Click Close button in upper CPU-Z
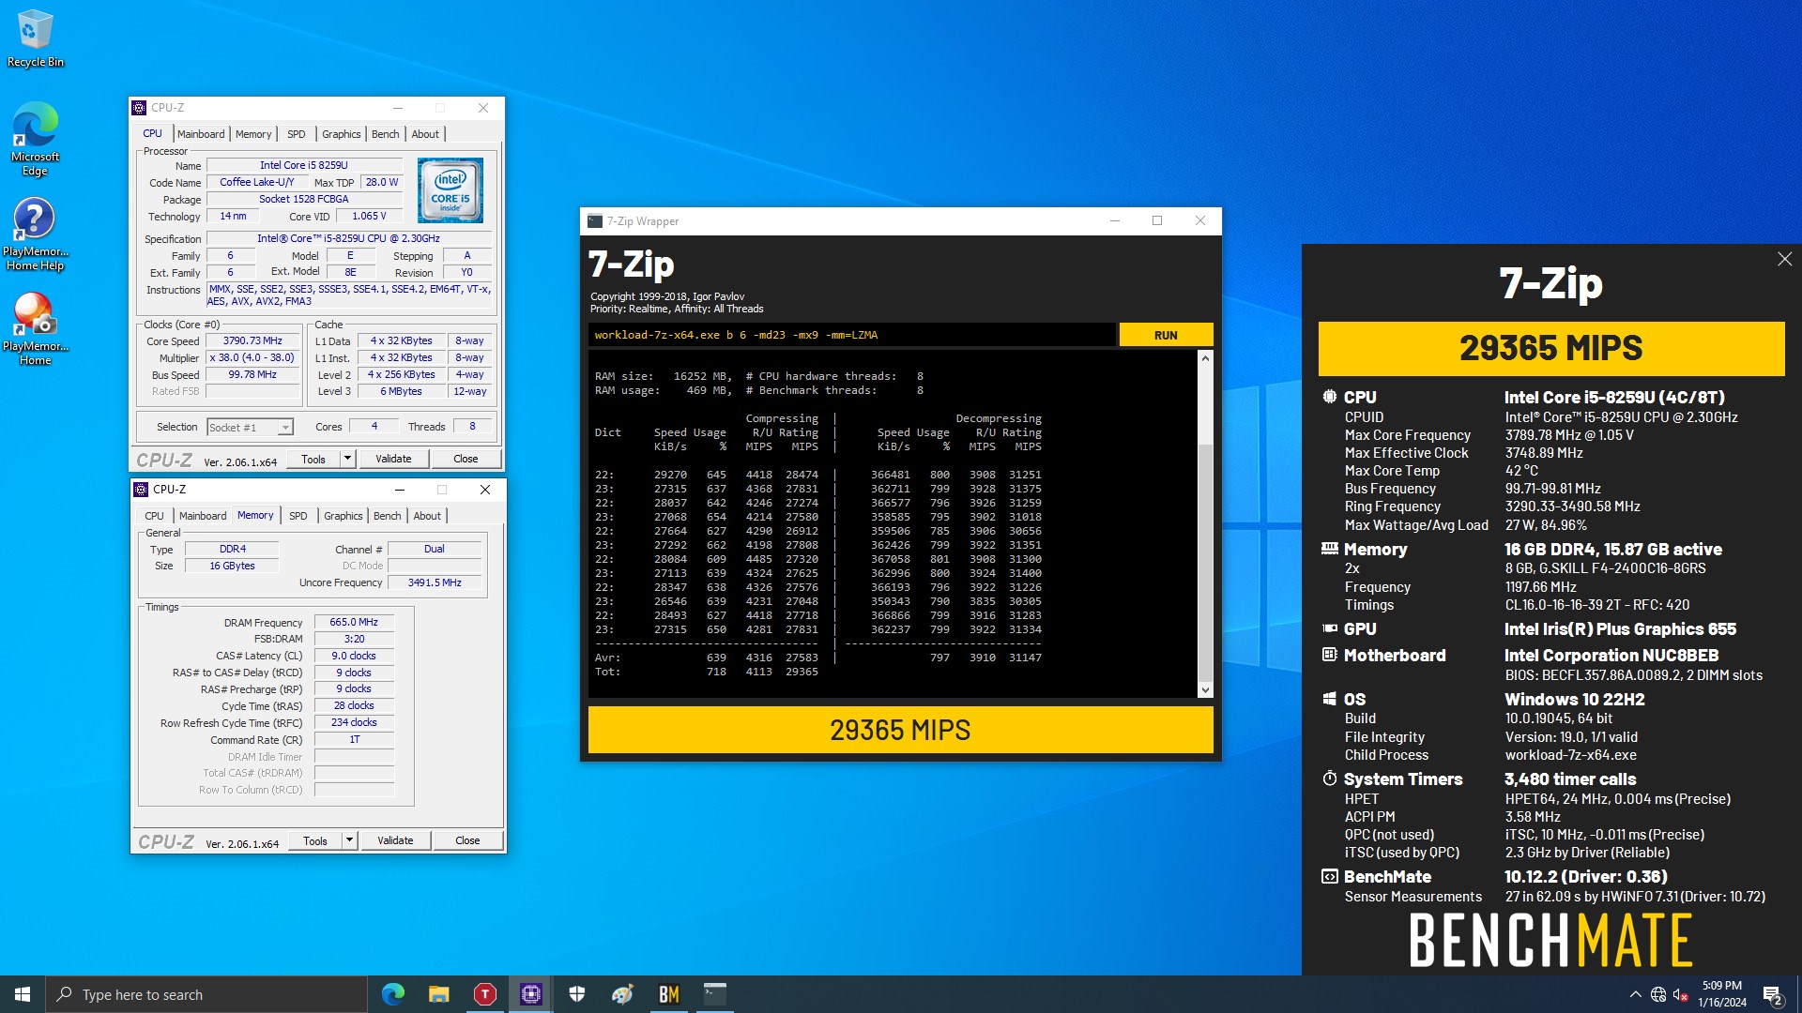 pos(466,459)
